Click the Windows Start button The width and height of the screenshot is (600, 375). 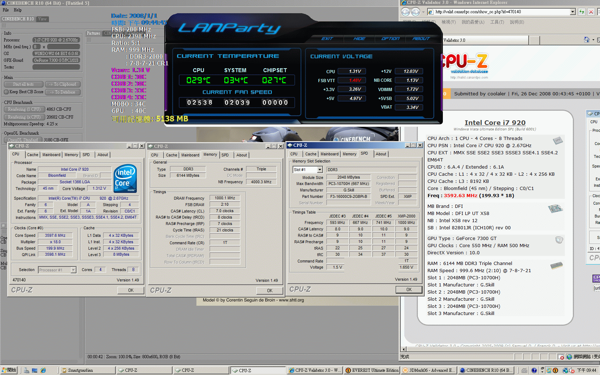point(9,370)
